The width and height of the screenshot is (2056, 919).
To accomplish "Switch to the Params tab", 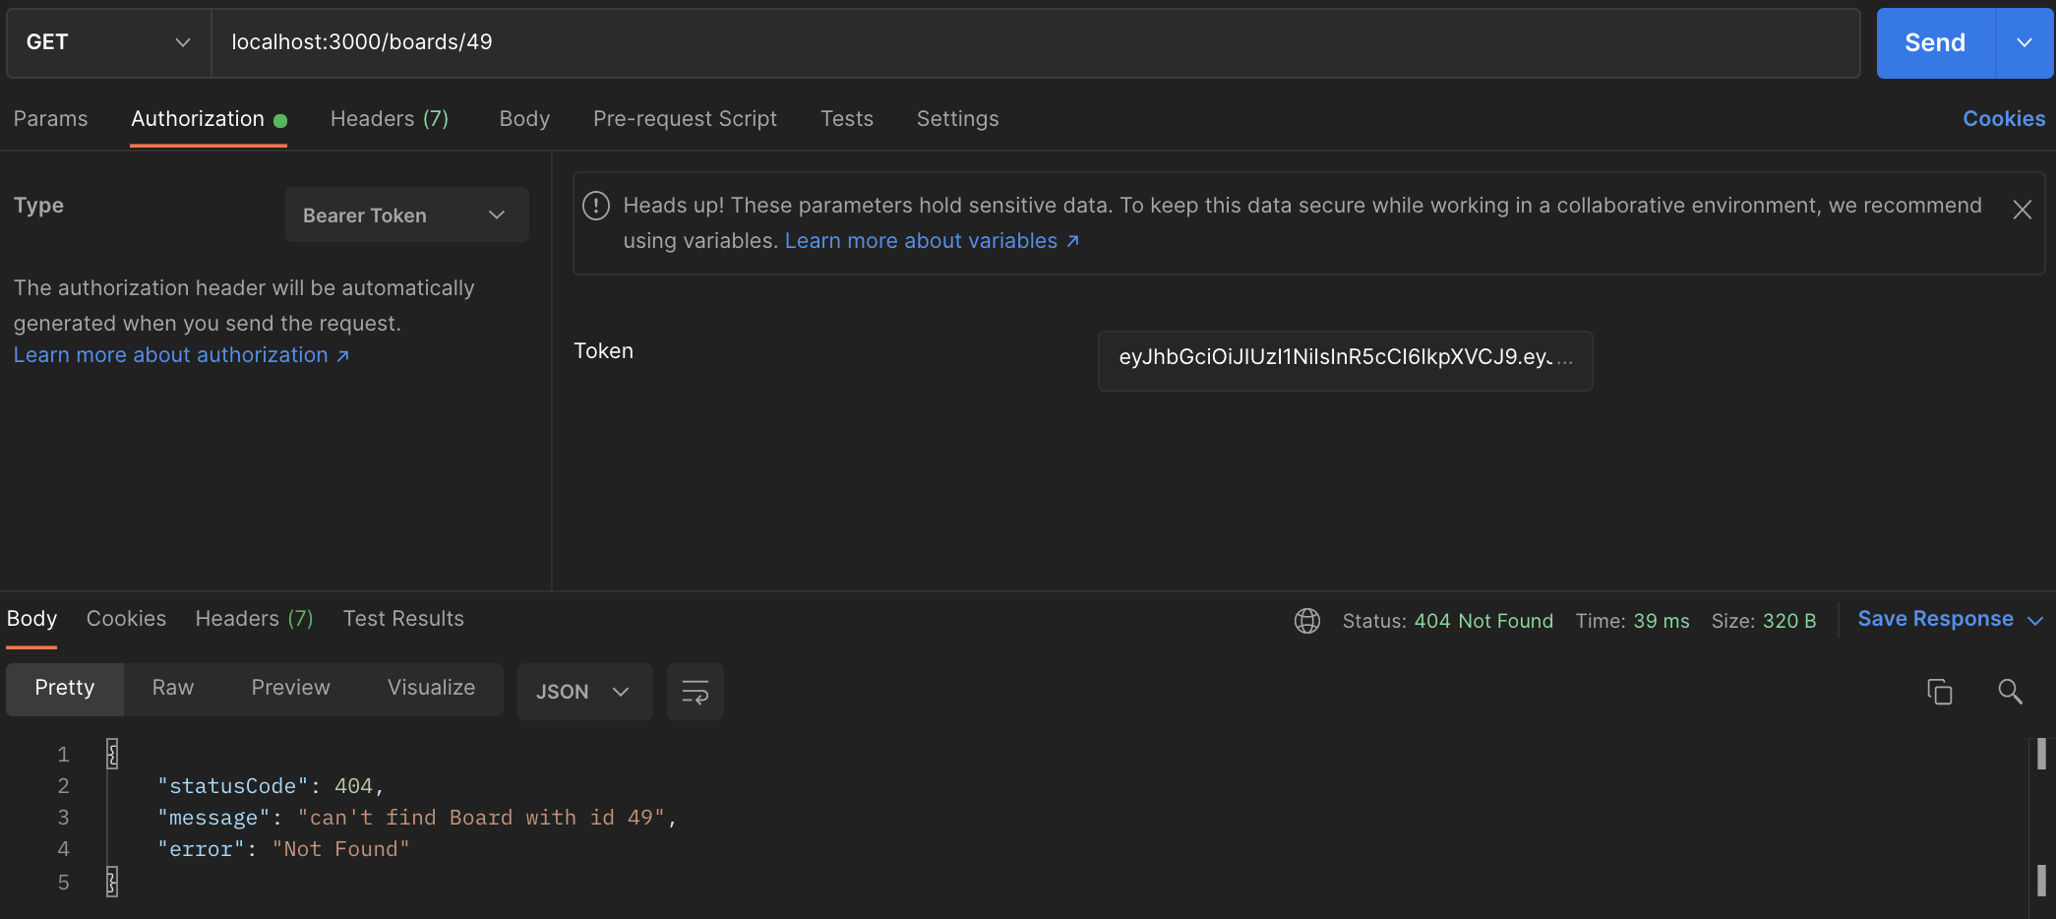I will [x=50, y=119].
